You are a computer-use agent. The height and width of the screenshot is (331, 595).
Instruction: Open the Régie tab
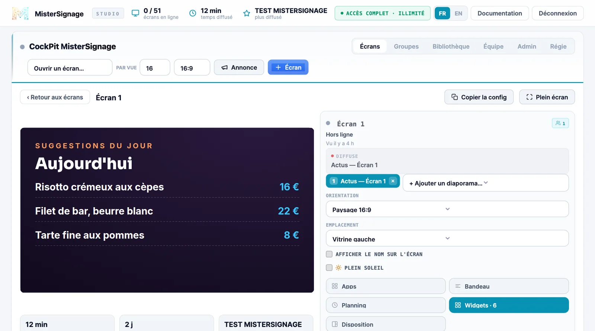[558, 46]
